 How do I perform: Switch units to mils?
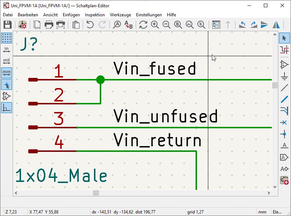[x=7, y=61]
